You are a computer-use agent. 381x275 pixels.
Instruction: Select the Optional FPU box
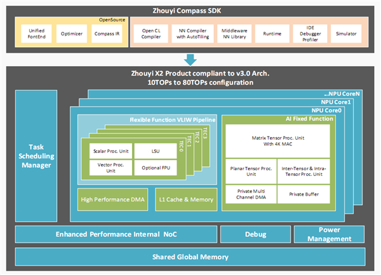point(156,168)
